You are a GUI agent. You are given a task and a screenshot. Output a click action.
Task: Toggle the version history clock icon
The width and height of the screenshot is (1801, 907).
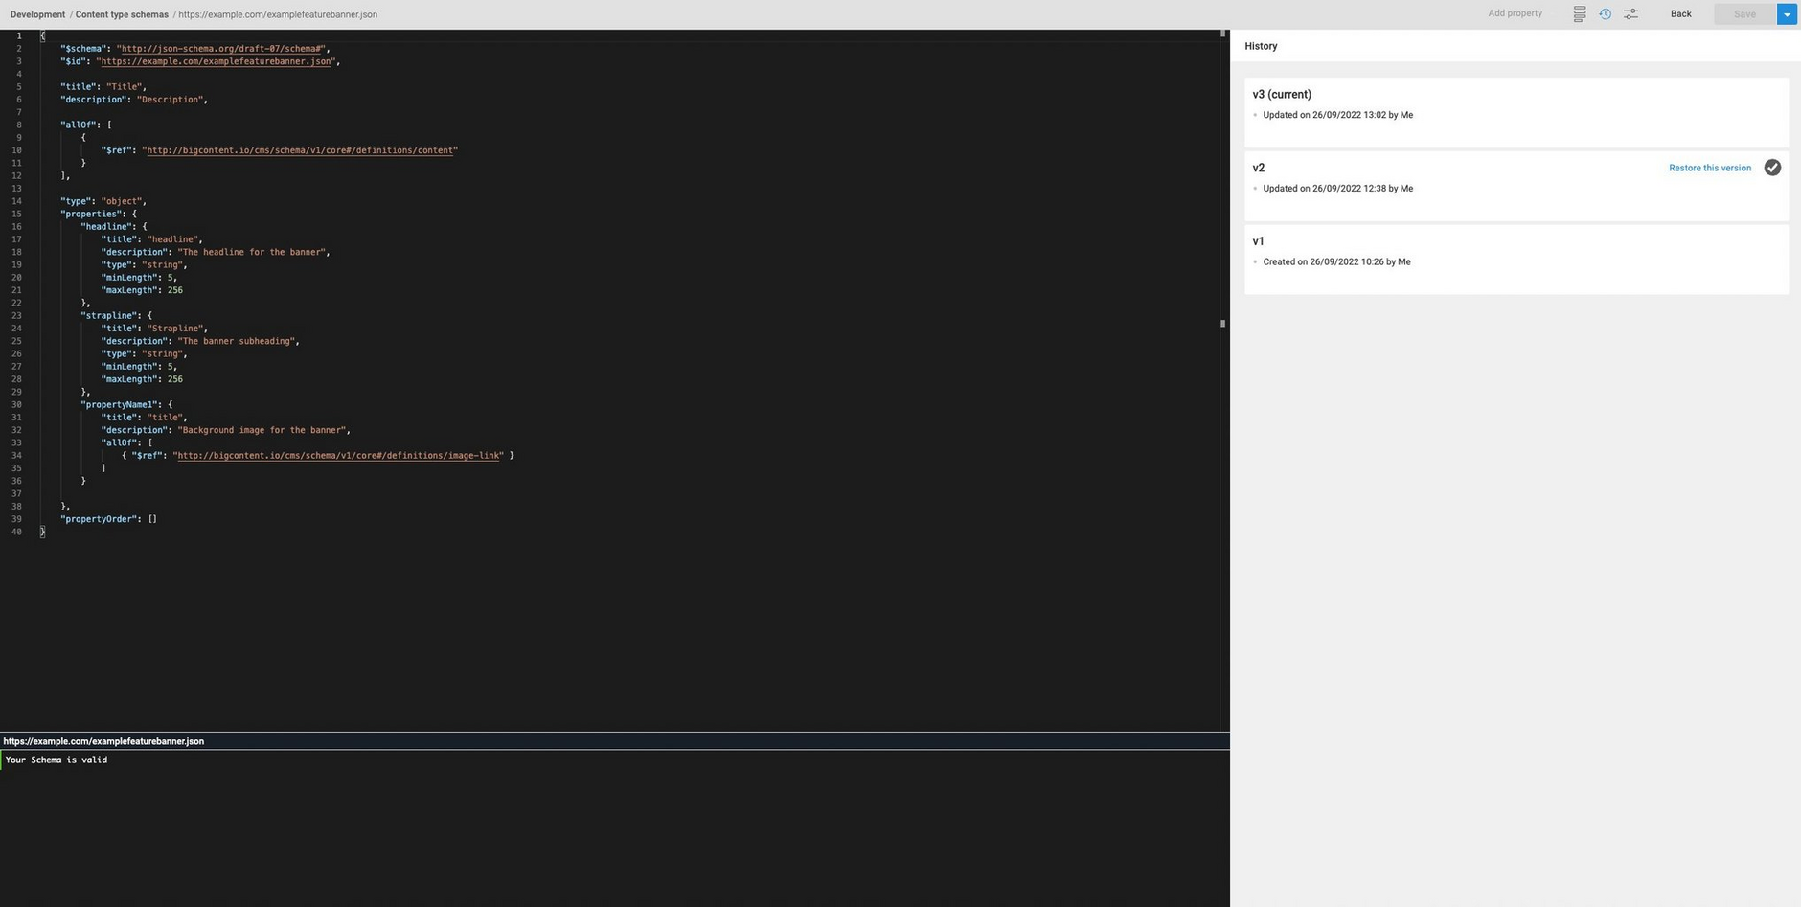(x=1606, y=14)
